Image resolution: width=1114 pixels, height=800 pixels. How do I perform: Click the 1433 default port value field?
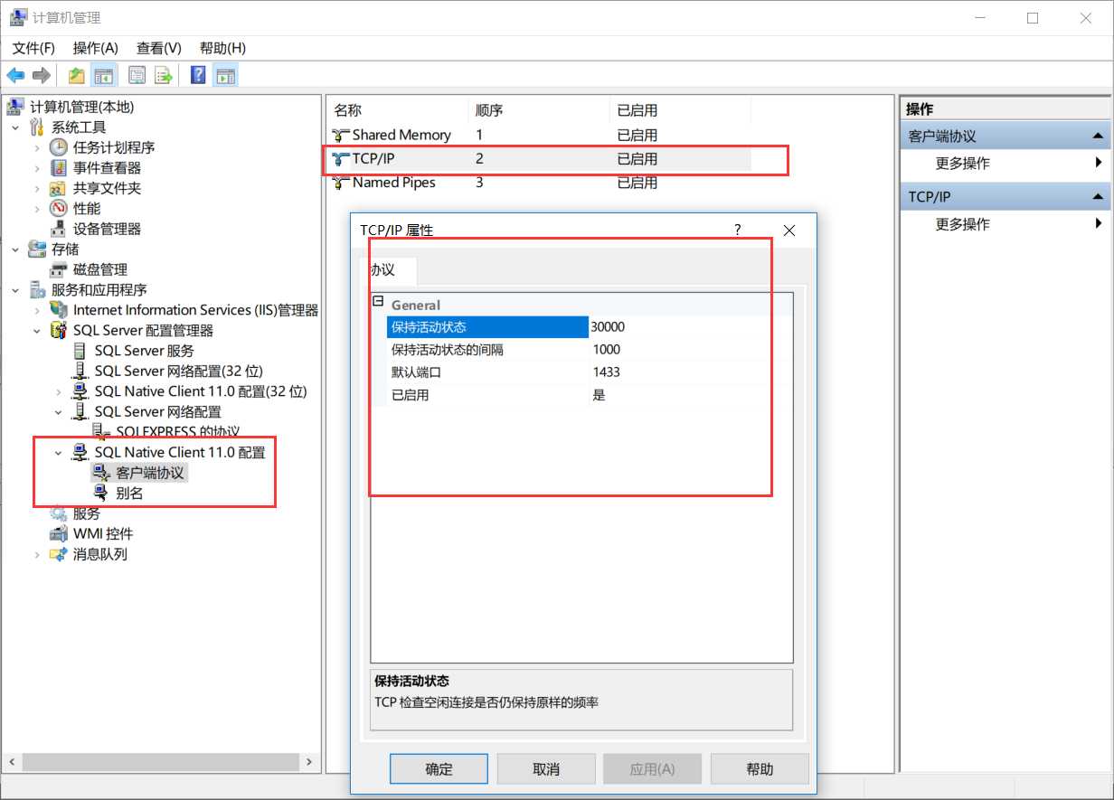click(691, 372)
